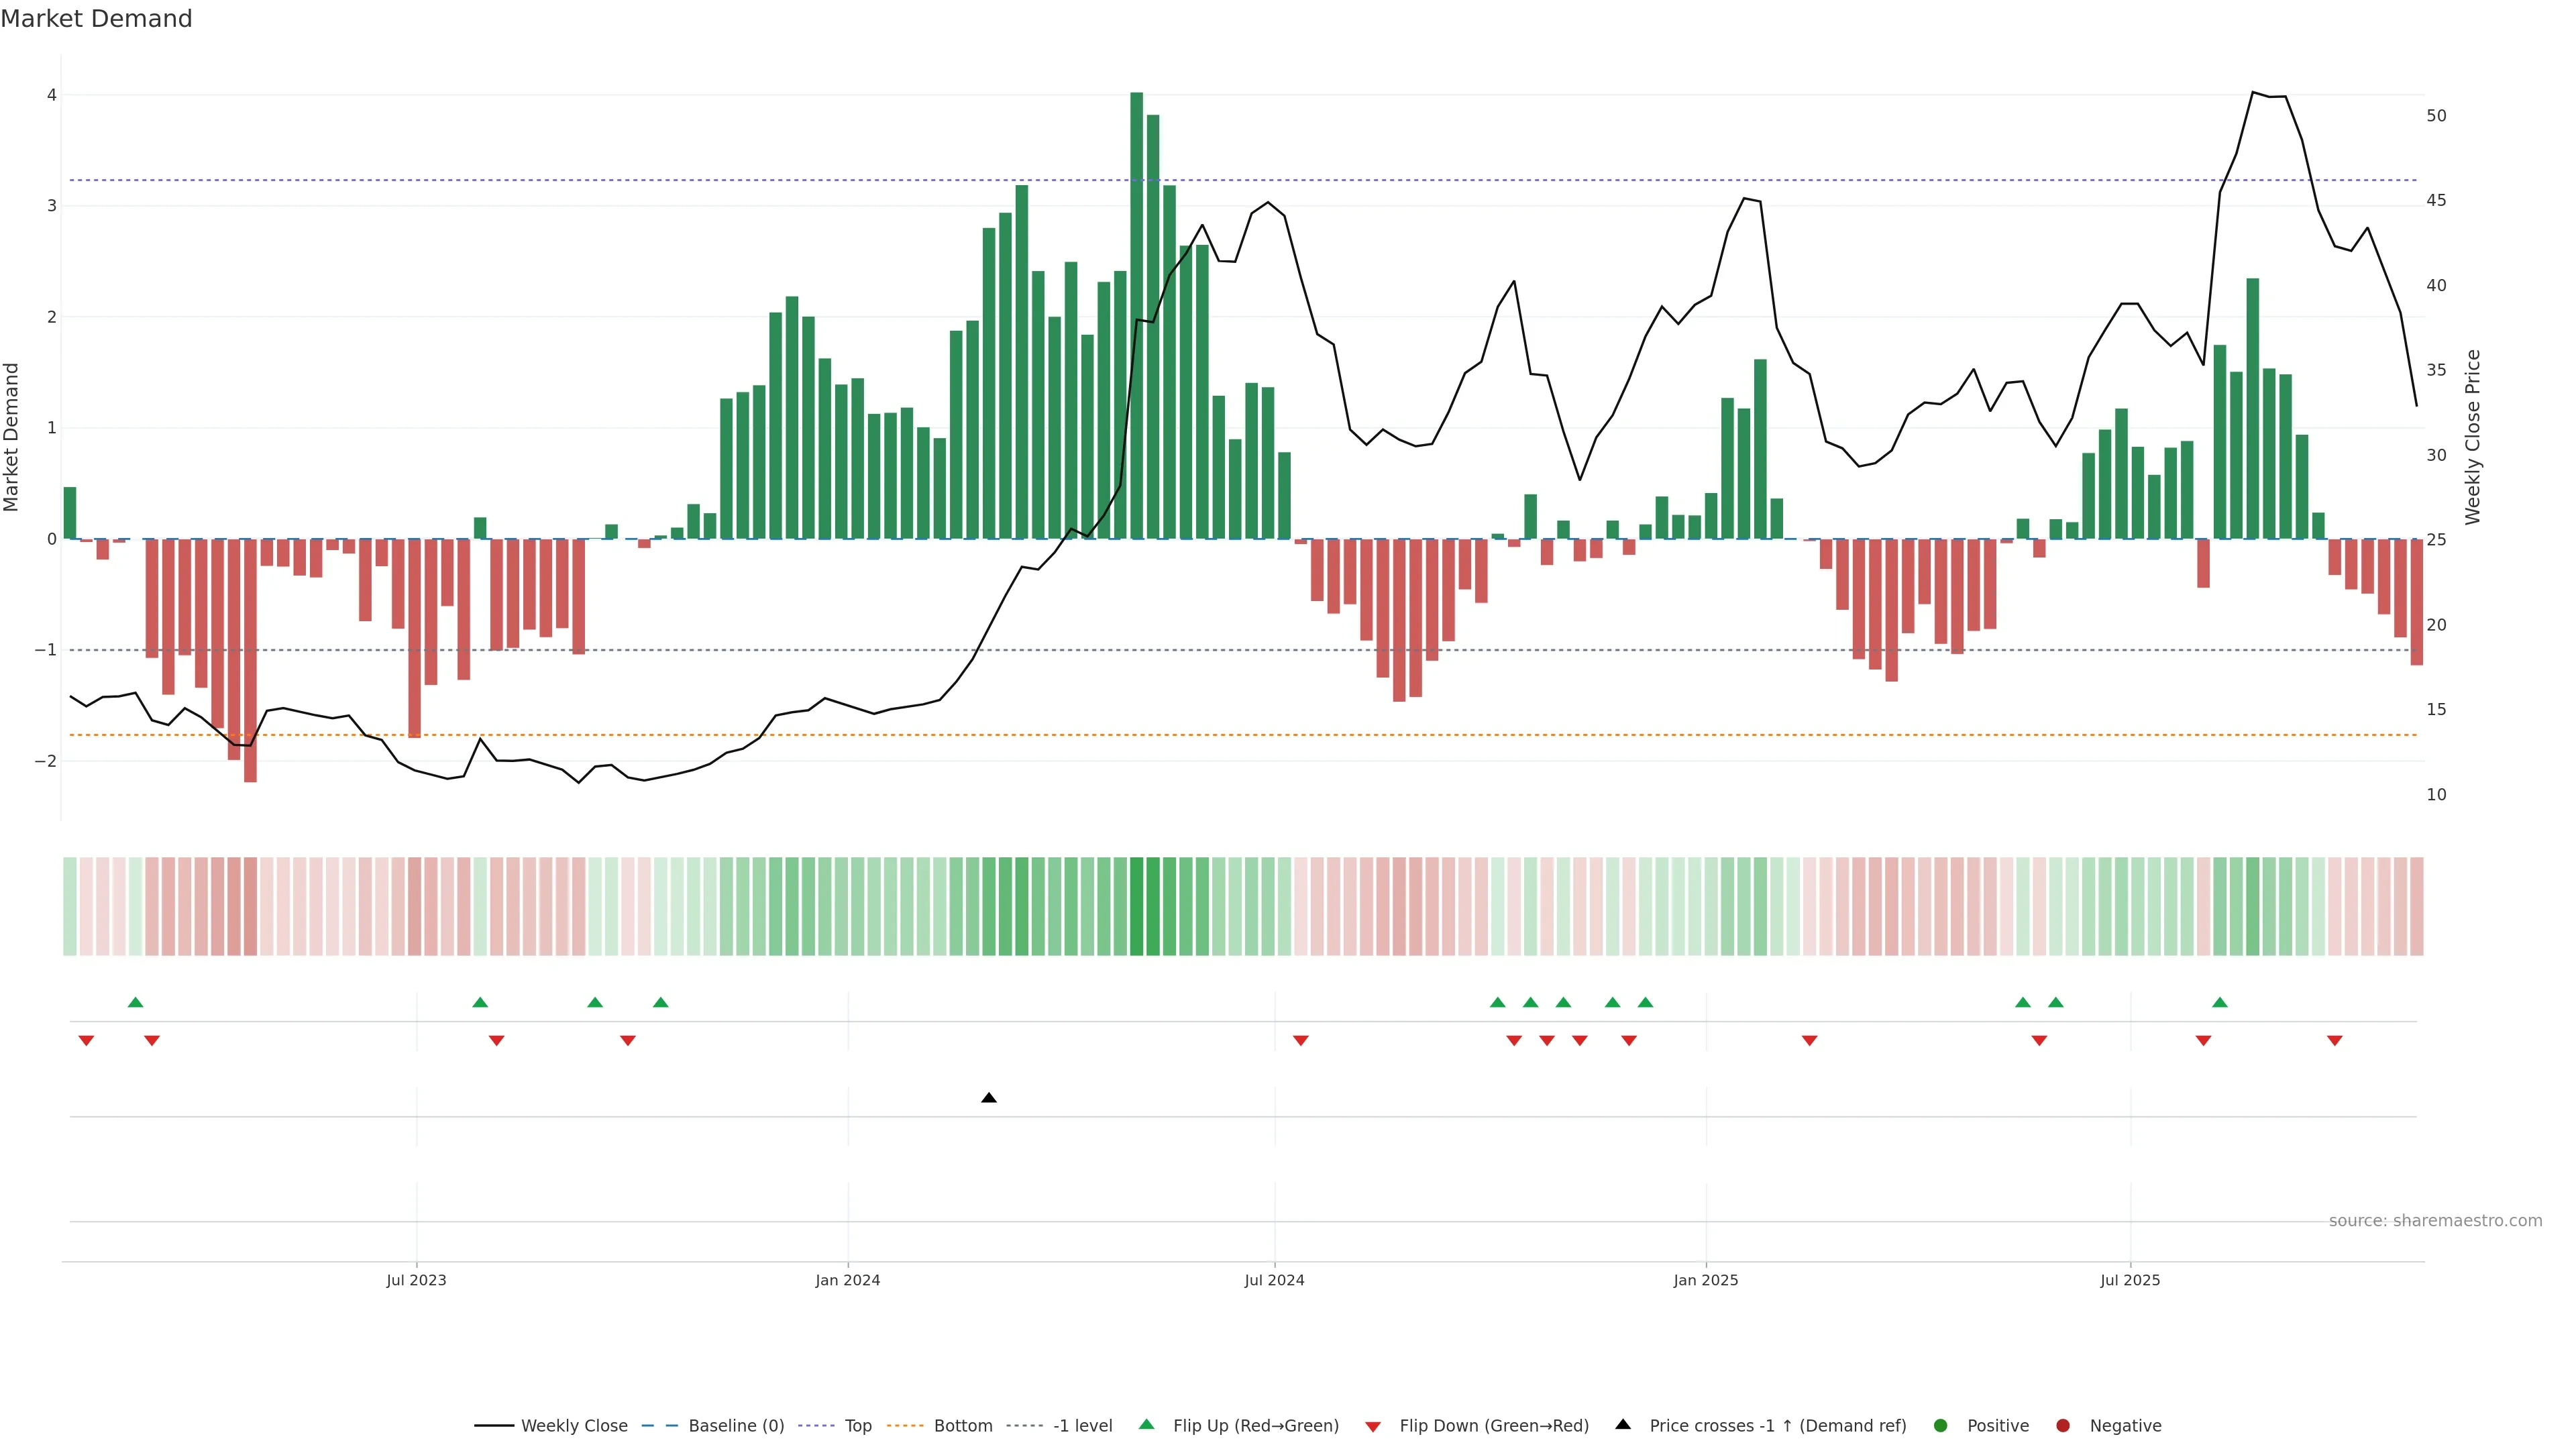2576x1449 pixels.
Task: Click the black price-cross triangle marker
Action: tap(989, 1098)
